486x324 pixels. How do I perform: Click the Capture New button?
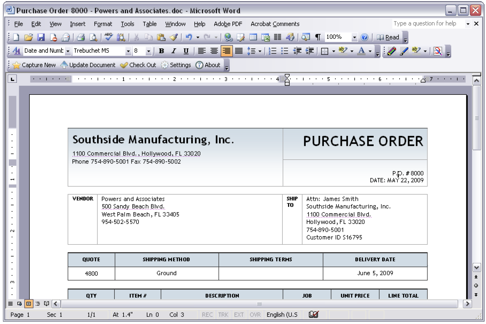tap(34, 65)
